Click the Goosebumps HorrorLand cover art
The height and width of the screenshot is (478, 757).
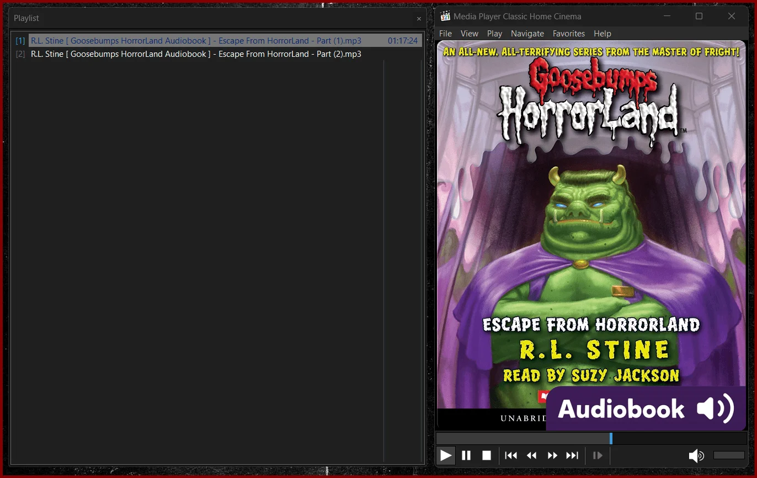(x=591, y=235)
